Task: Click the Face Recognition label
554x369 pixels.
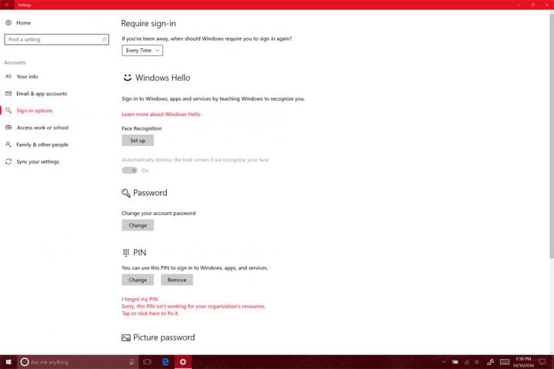Action: [x=142, y=128]
